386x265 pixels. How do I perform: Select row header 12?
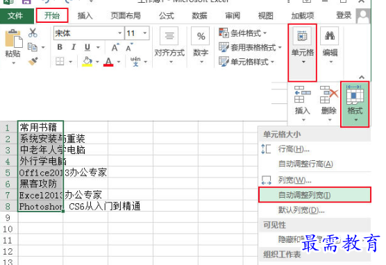click(8, 251)
